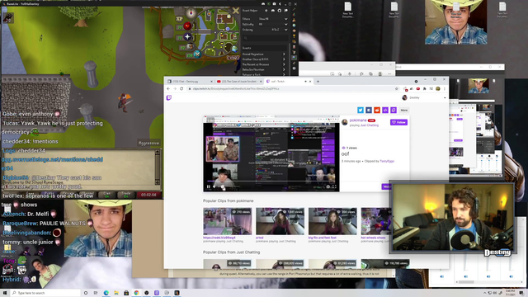Toggle the Trade chat filter tab
This screenshot has width=528, height=297.
(x=126, y=195)
